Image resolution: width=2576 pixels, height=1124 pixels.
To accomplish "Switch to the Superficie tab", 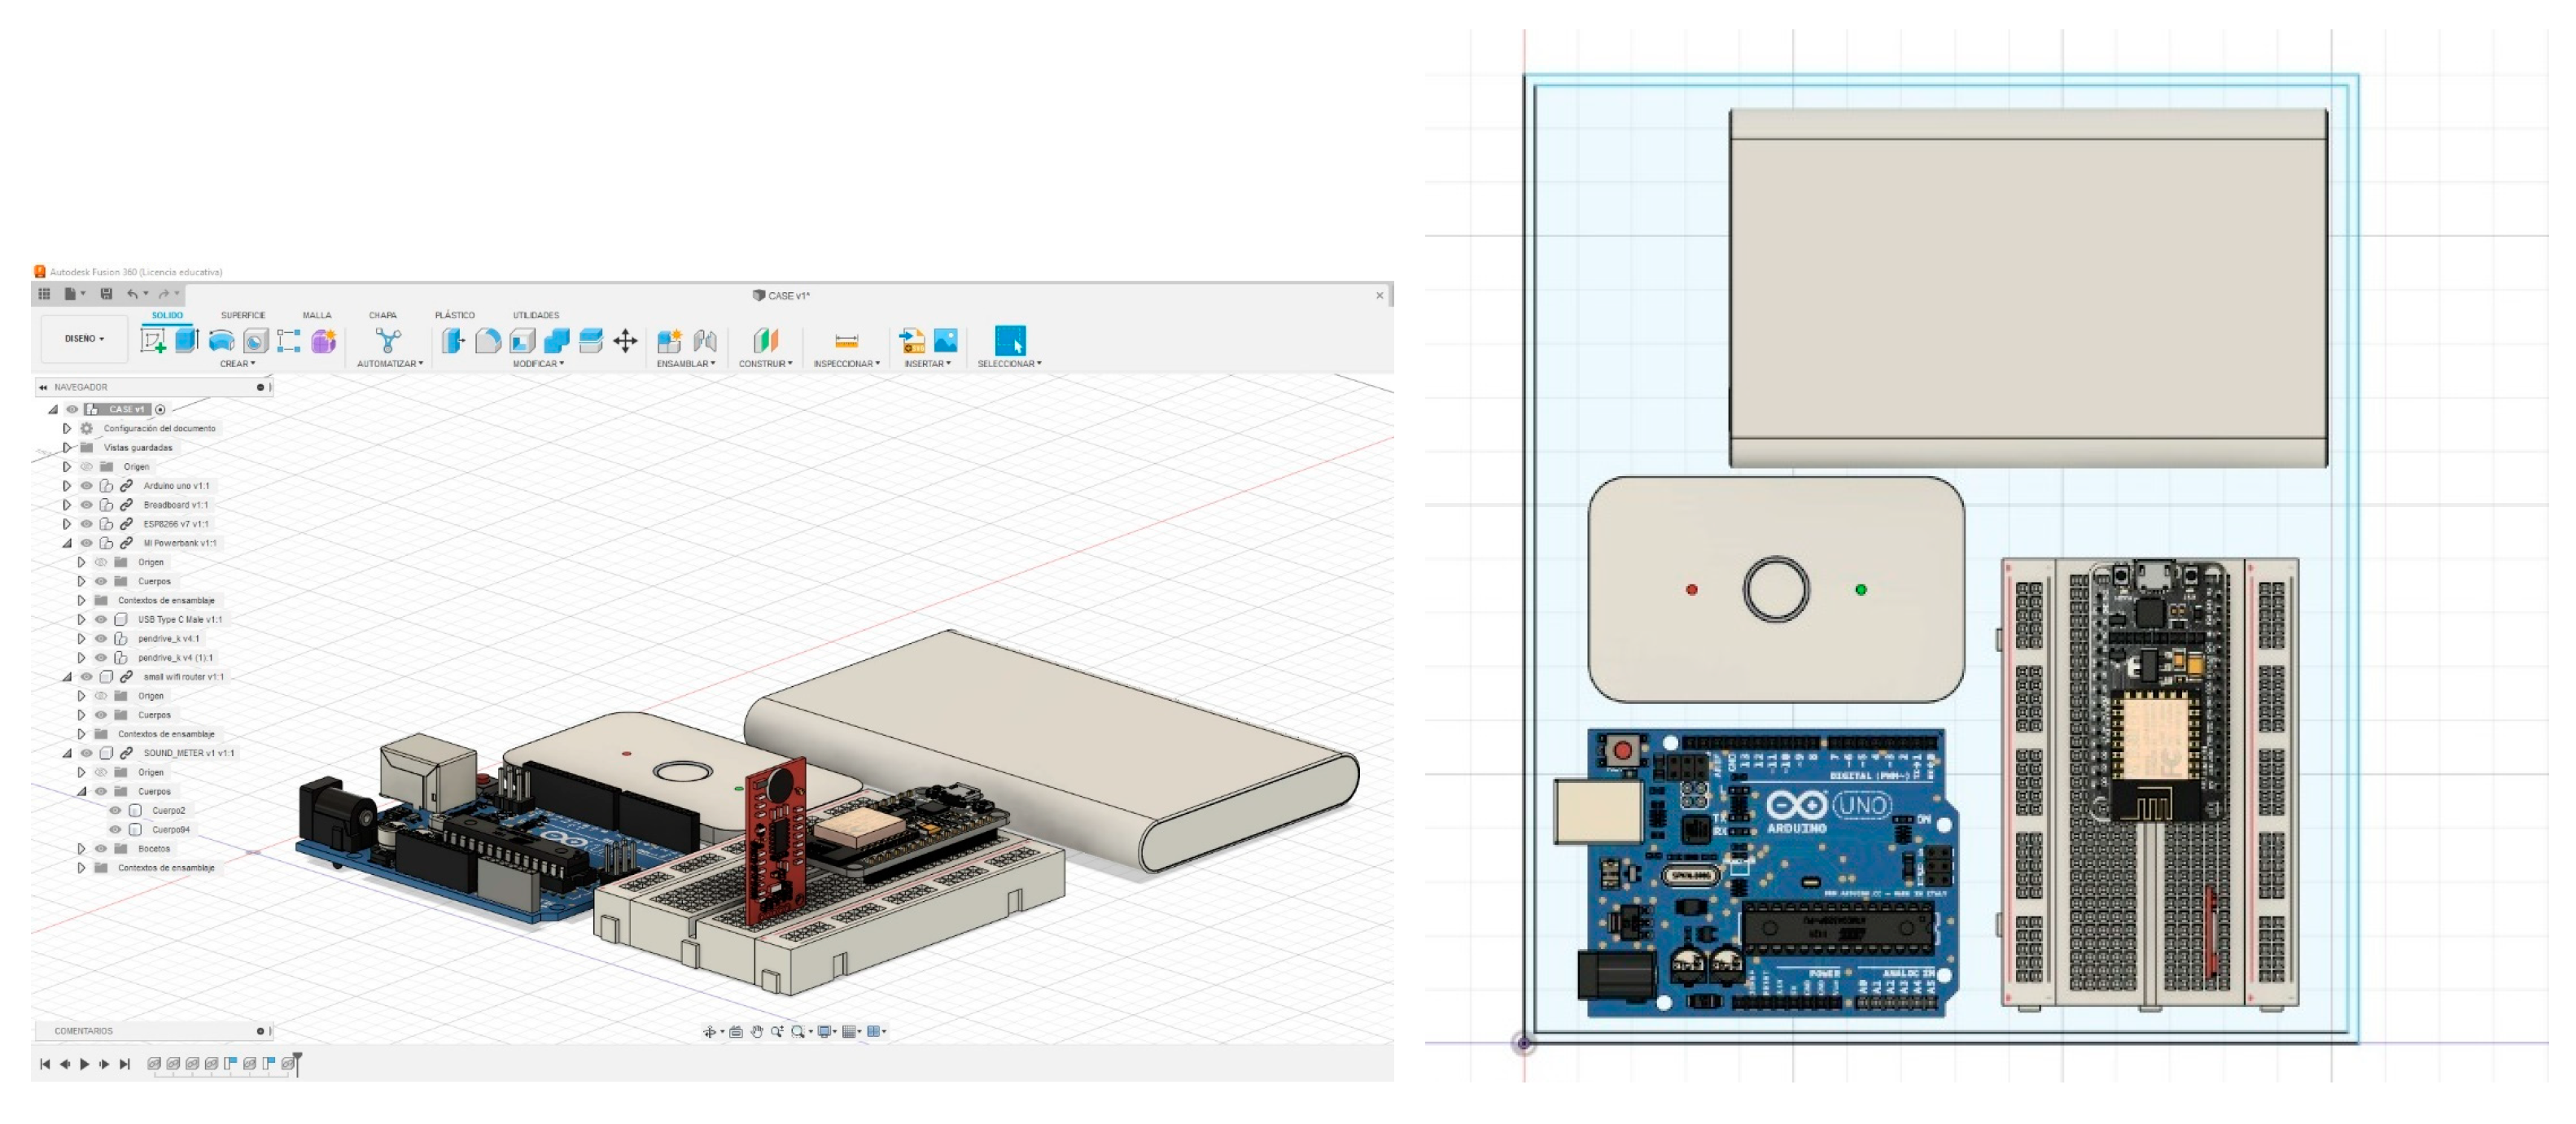I will 243,315.
